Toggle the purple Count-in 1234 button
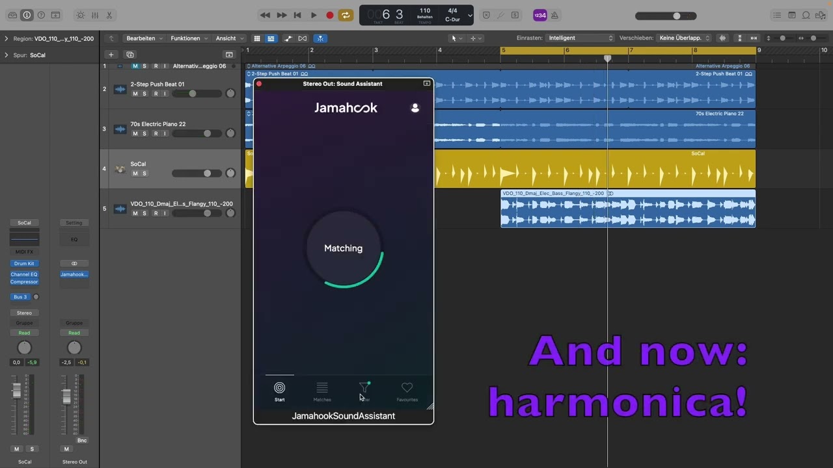The image size is (833, 468). [539, 15]
